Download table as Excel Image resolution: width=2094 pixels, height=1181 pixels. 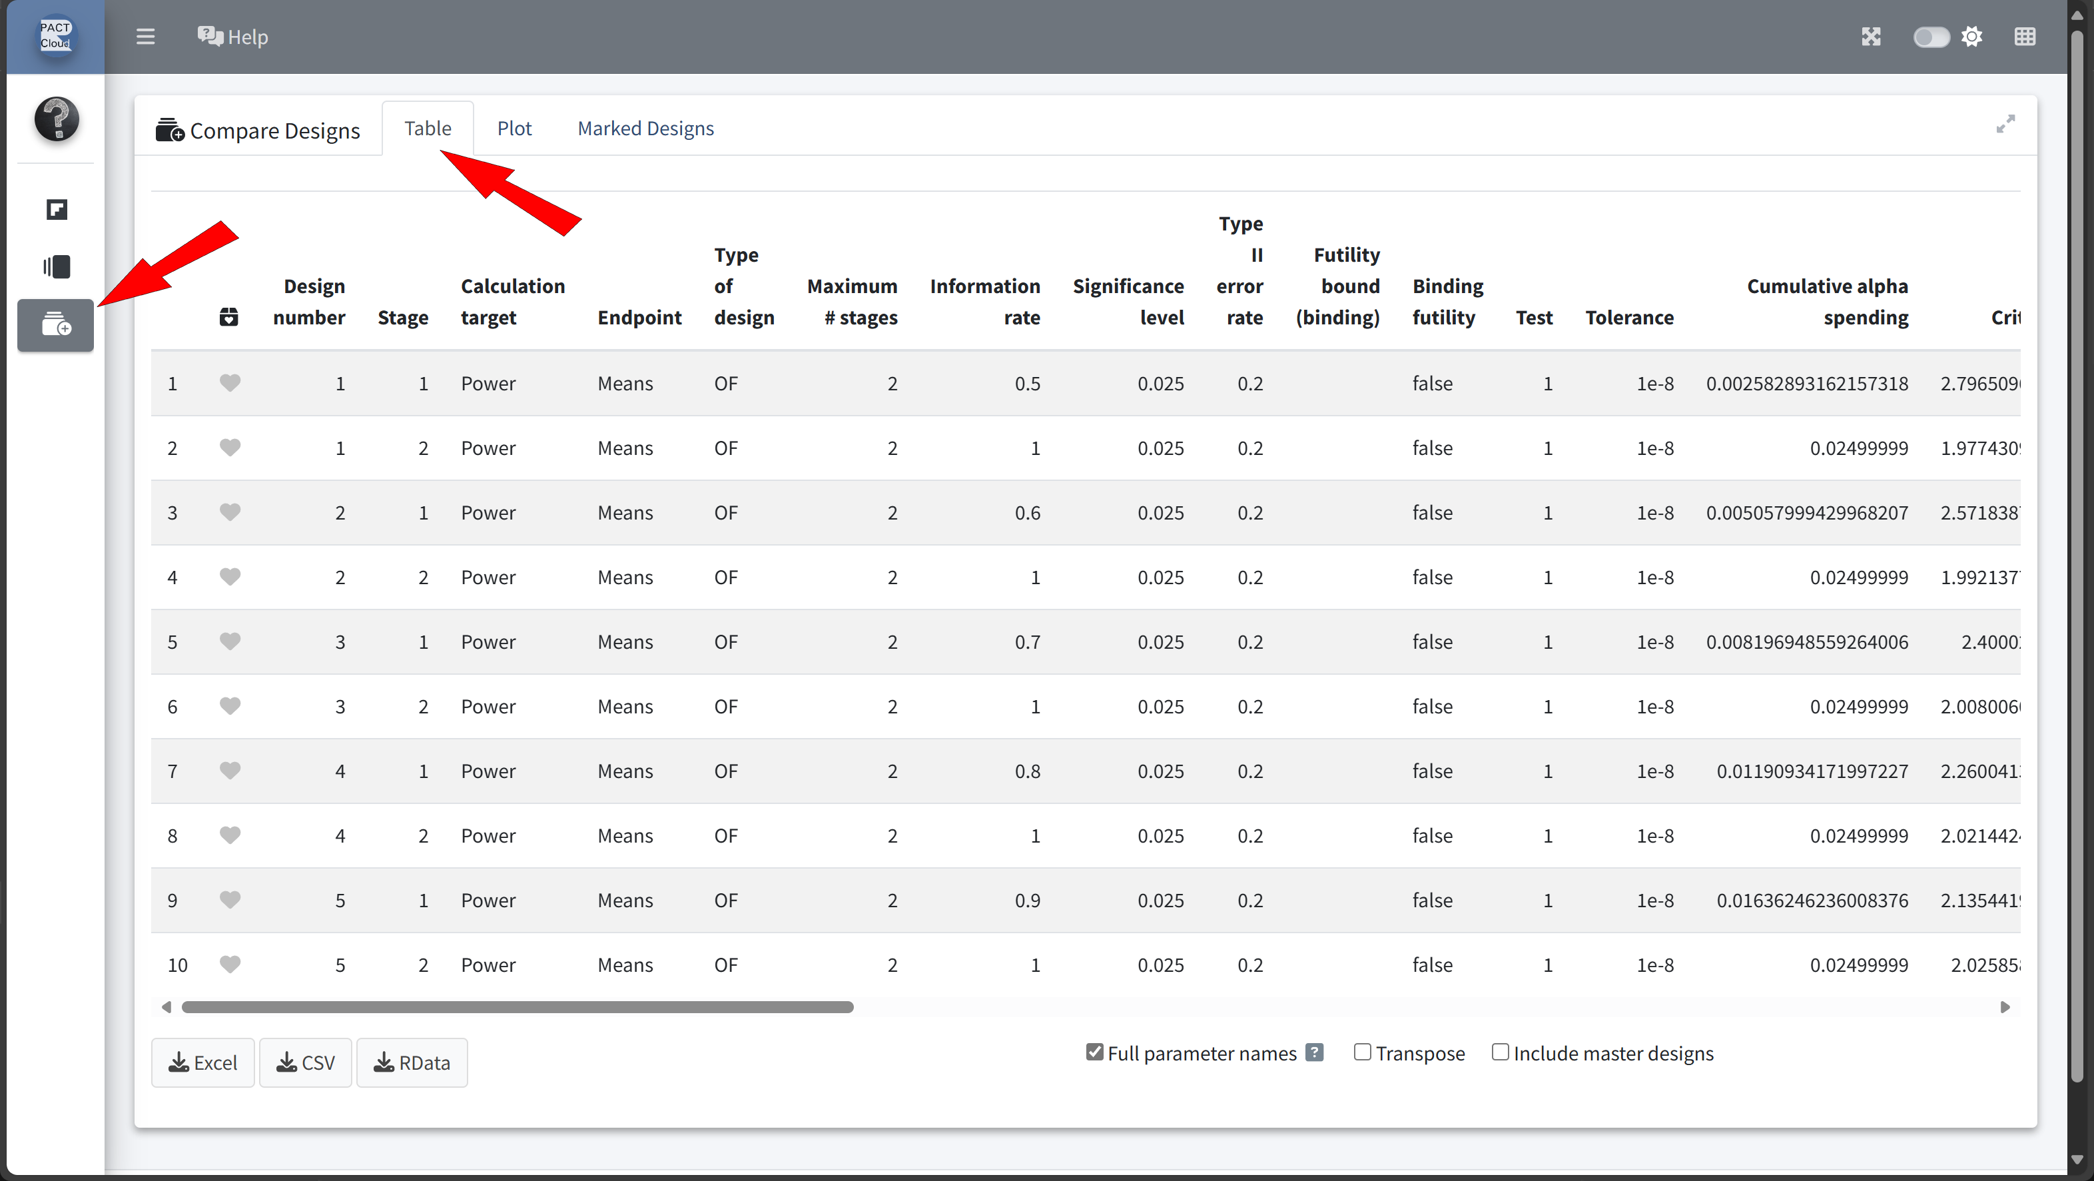(203, 1062)
